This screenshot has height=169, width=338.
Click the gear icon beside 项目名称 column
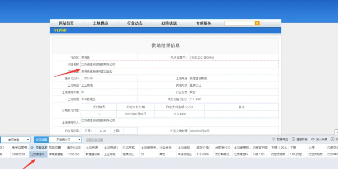click(x=33, y=147)
